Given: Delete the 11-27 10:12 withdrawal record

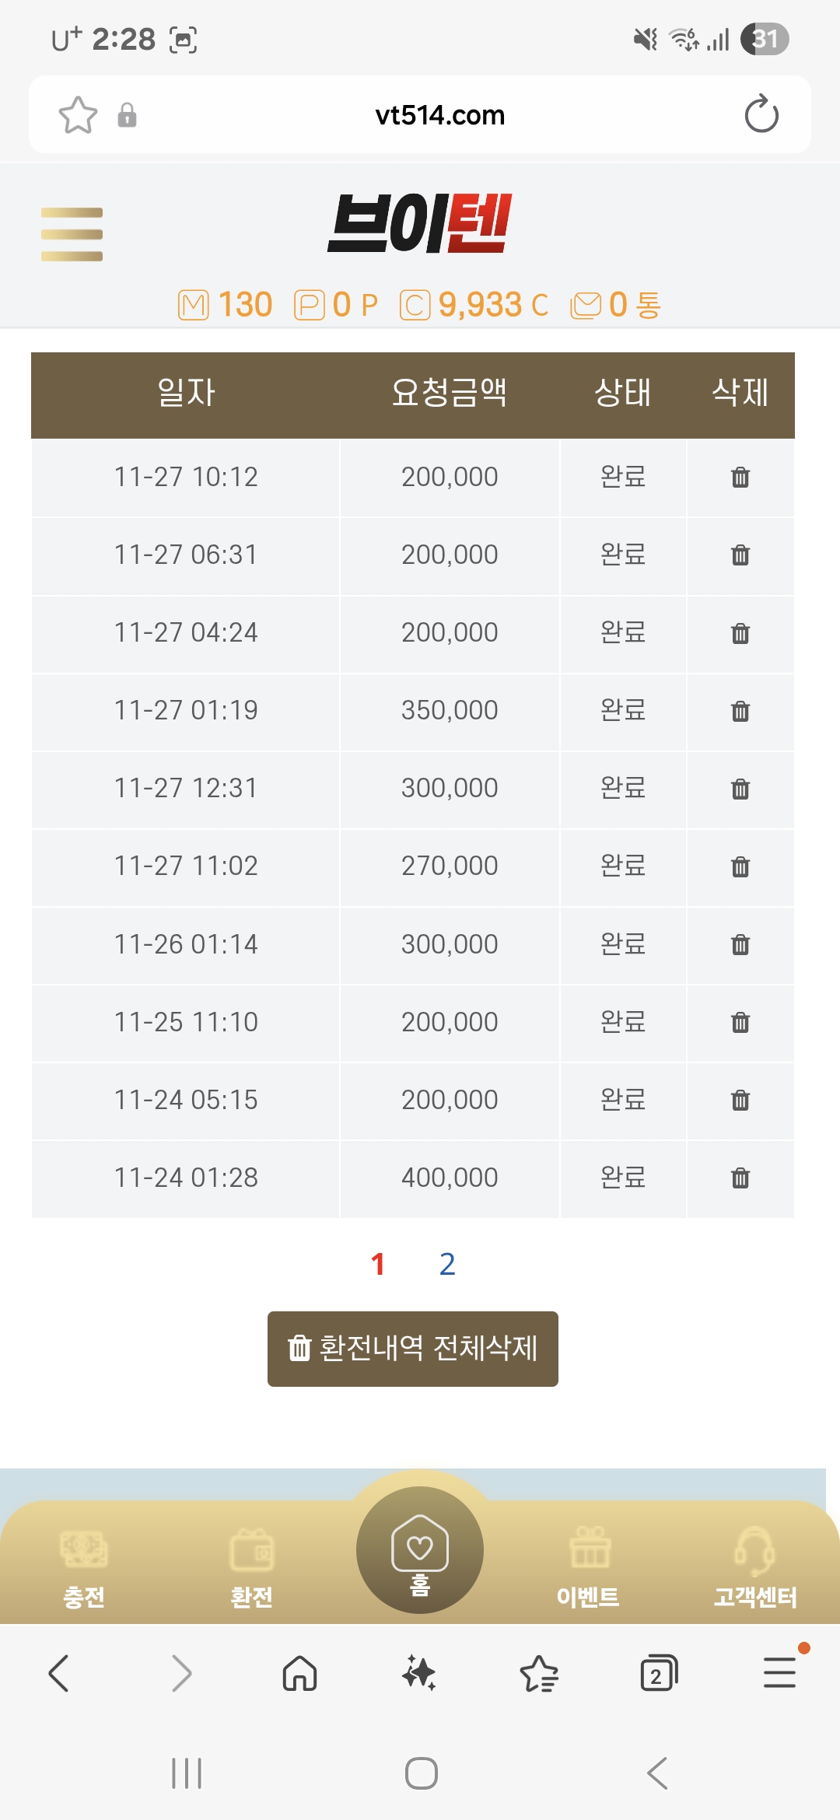Looking at the screenshot, I should click(740, 477).
